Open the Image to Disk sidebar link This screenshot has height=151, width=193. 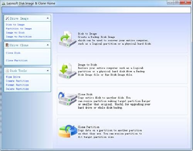point(15,32)
